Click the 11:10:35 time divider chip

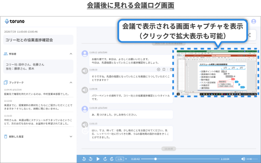point(169,149)
